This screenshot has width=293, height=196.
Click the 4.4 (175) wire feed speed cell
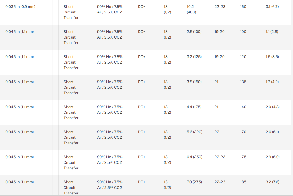tap(194, 107)
